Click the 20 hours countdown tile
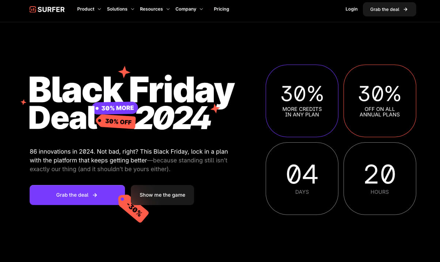440x262 pixels. (x=380, y=178)
